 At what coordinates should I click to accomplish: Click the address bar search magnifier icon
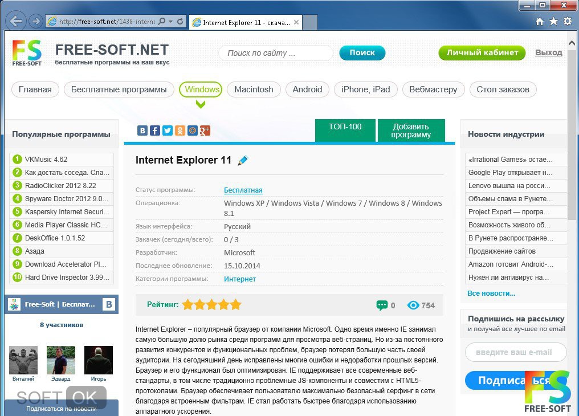click(x=162, y=22)
